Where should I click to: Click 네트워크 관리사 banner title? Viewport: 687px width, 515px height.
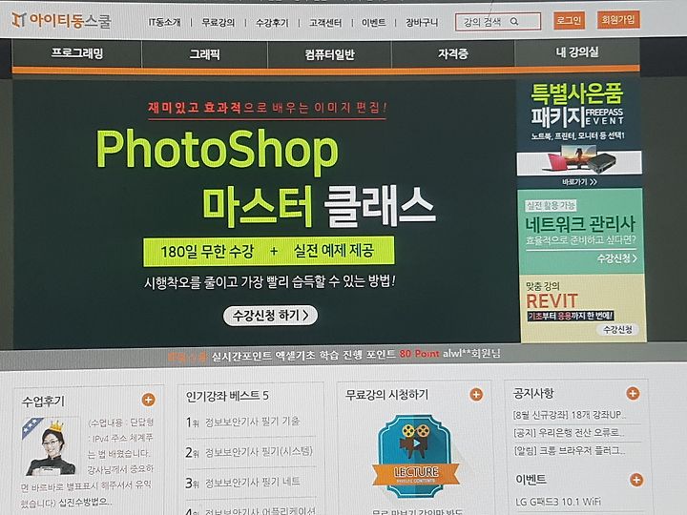coord(580,224)
